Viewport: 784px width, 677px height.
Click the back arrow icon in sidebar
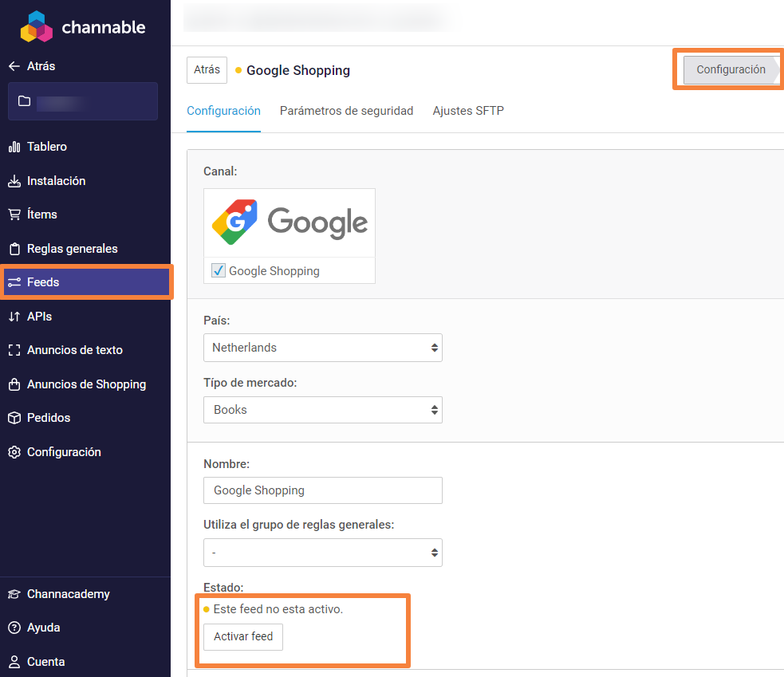(x=14, y=66)
